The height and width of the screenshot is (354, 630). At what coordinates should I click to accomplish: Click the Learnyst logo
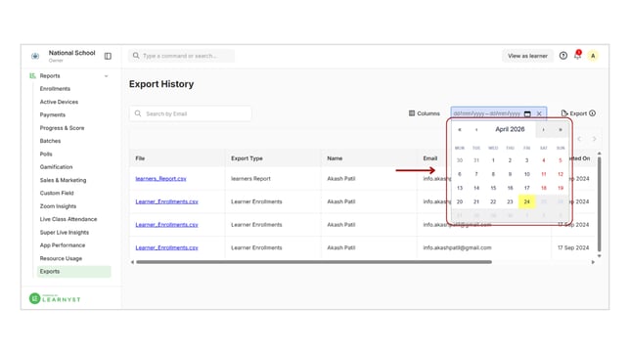[55, 298]
